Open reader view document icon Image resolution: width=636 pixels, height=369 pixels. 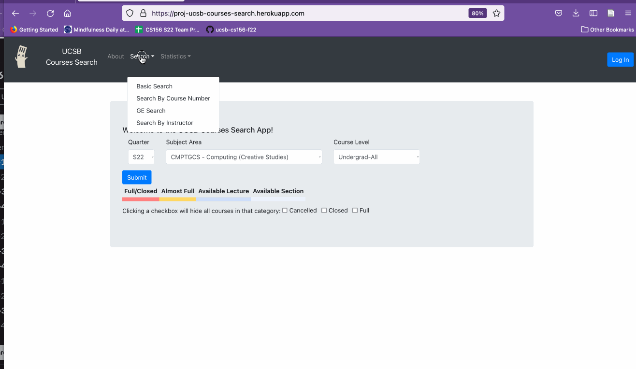(610, 13)
